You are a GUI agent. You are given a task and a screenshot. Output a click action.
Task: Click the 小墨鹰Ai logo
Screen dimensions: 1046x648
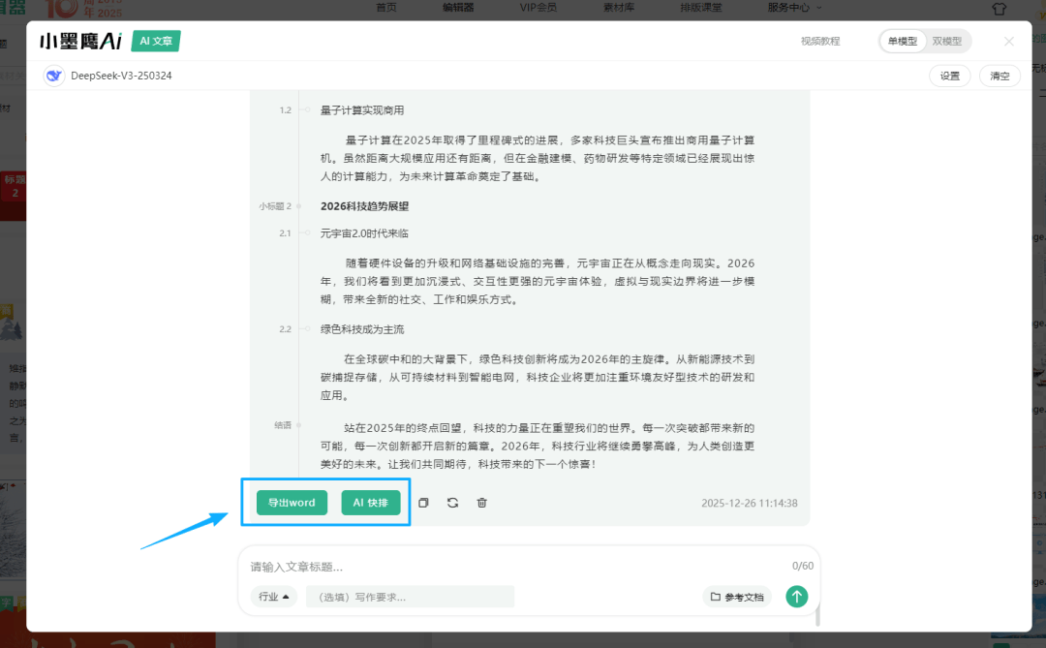pos(80,42)
